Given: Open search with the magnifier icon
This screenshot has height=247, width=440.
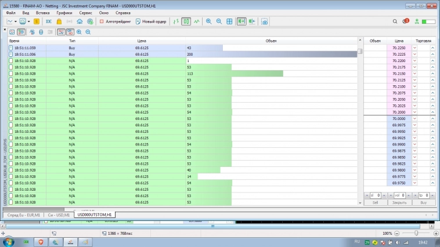Looking at the screenshot, I should (394, 21).
